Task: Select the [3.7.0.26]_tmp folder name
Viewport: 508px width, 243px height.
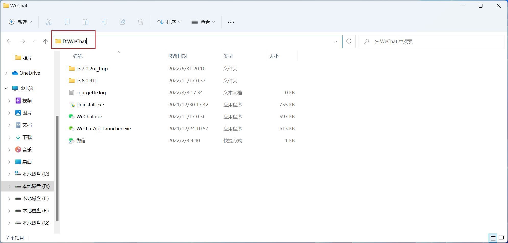Action: click(92, 69)
